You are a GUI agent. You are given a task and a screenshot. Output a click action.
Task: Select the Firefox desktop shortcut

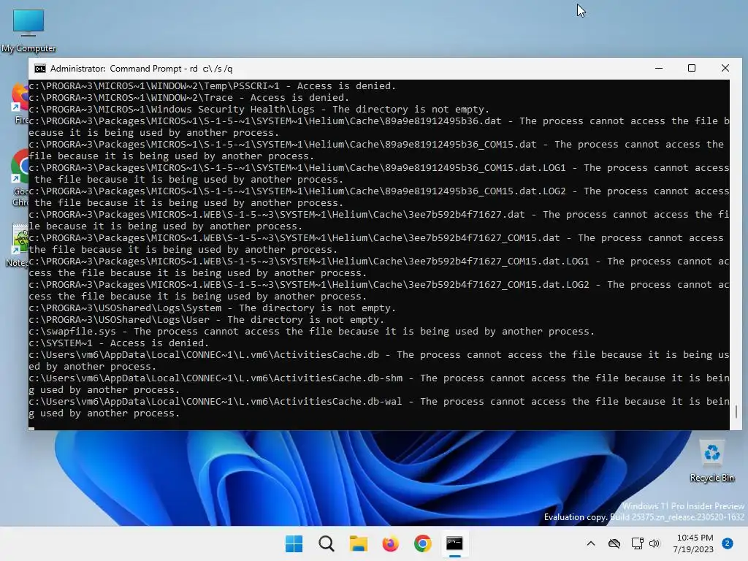[x=20, y=104]
